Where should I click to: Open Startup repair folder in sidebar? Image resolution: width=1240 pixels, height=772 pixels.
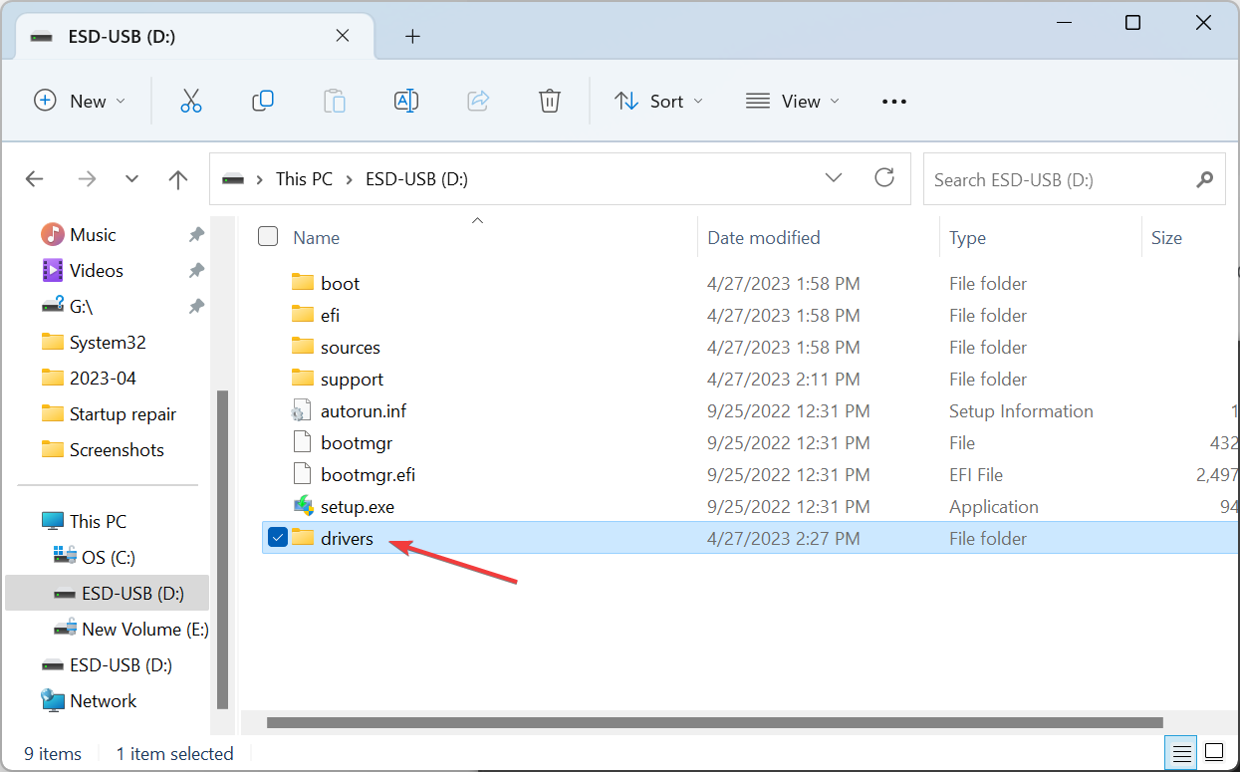(x=110, y=414)
